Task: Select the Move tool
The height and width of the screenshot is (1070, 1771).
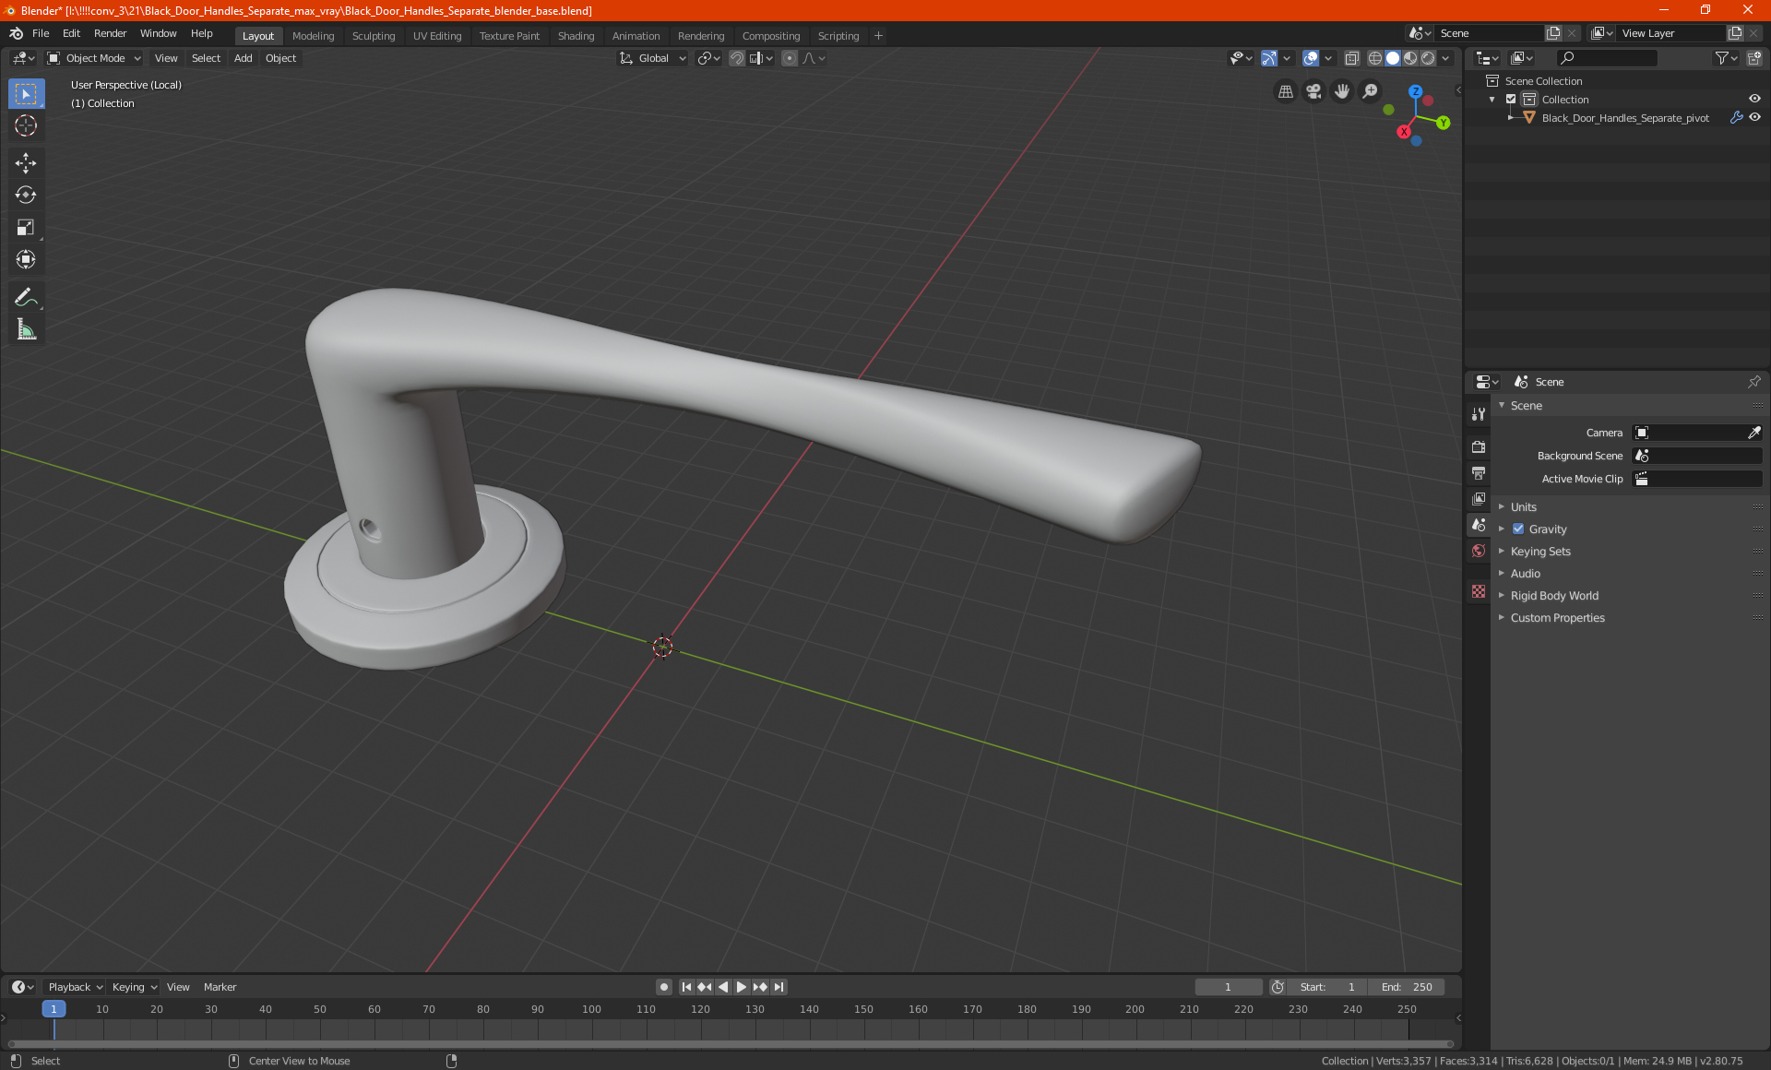Action: click(26, 162)
